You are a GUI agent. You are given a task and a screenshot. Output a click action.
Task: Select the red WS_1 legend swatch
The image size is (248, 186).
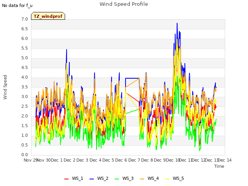[66, 179]
